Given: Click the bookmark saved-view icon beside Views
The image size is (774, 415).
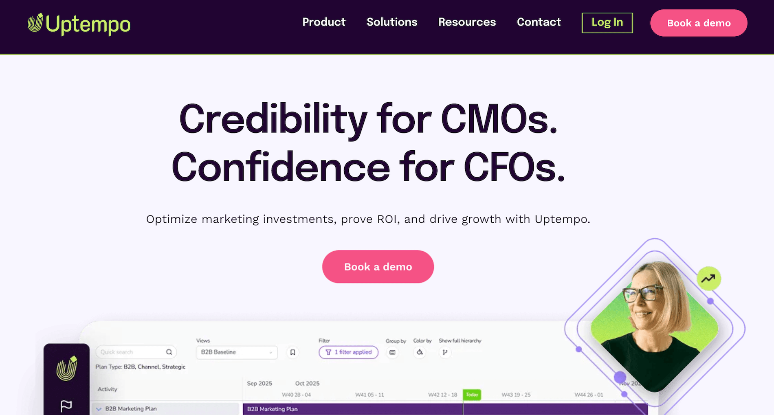Looking at the screenshot, I should point(292,352).
